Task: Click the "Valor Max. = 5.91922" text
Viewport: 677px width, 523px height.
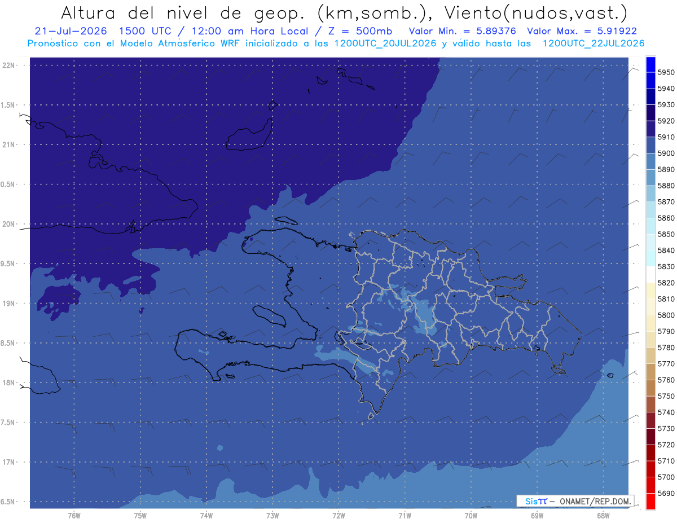Action: point(582,31)
